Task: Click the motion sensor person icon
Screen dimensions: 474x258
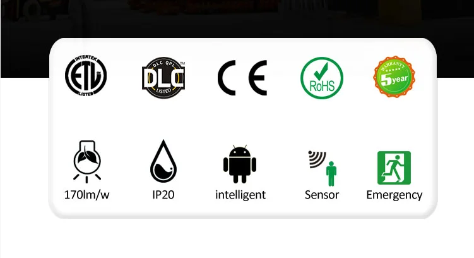Action: pos(323,168)
